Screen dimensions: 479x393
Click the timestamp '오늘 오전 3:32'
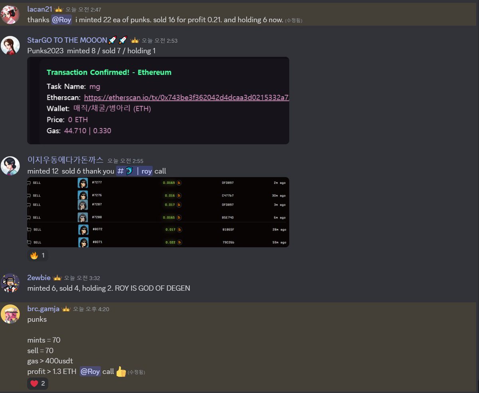click(x=82, y=278)
